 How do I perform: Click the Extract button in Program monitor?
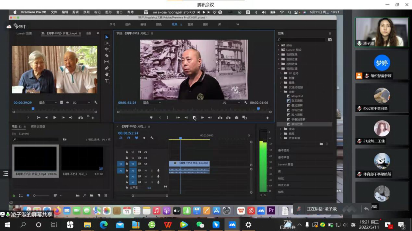tap(228, 118)
